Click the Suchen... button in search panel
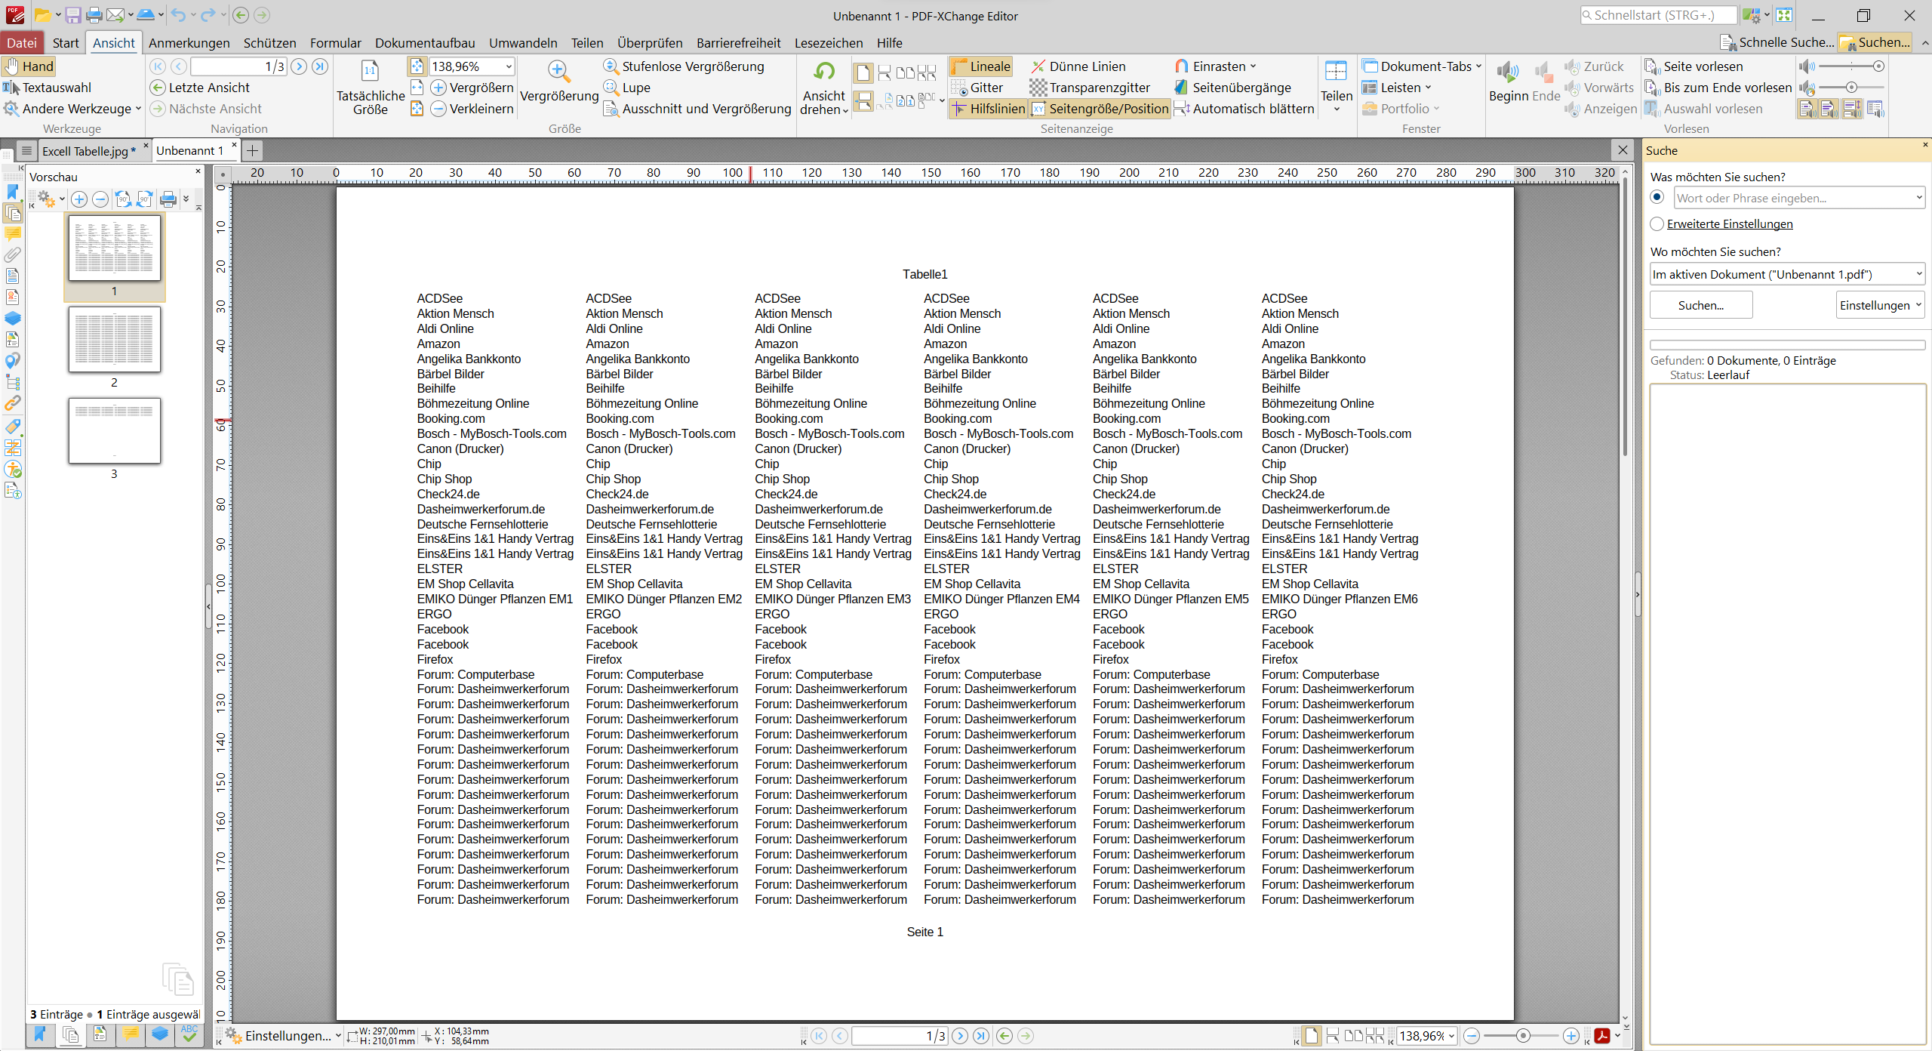Viewport: 1932px width, 1051px height. tap(1701, 305)
